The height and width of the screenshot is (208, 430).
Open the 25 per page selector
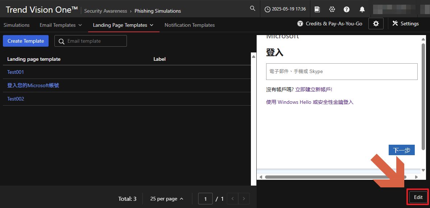166,199
